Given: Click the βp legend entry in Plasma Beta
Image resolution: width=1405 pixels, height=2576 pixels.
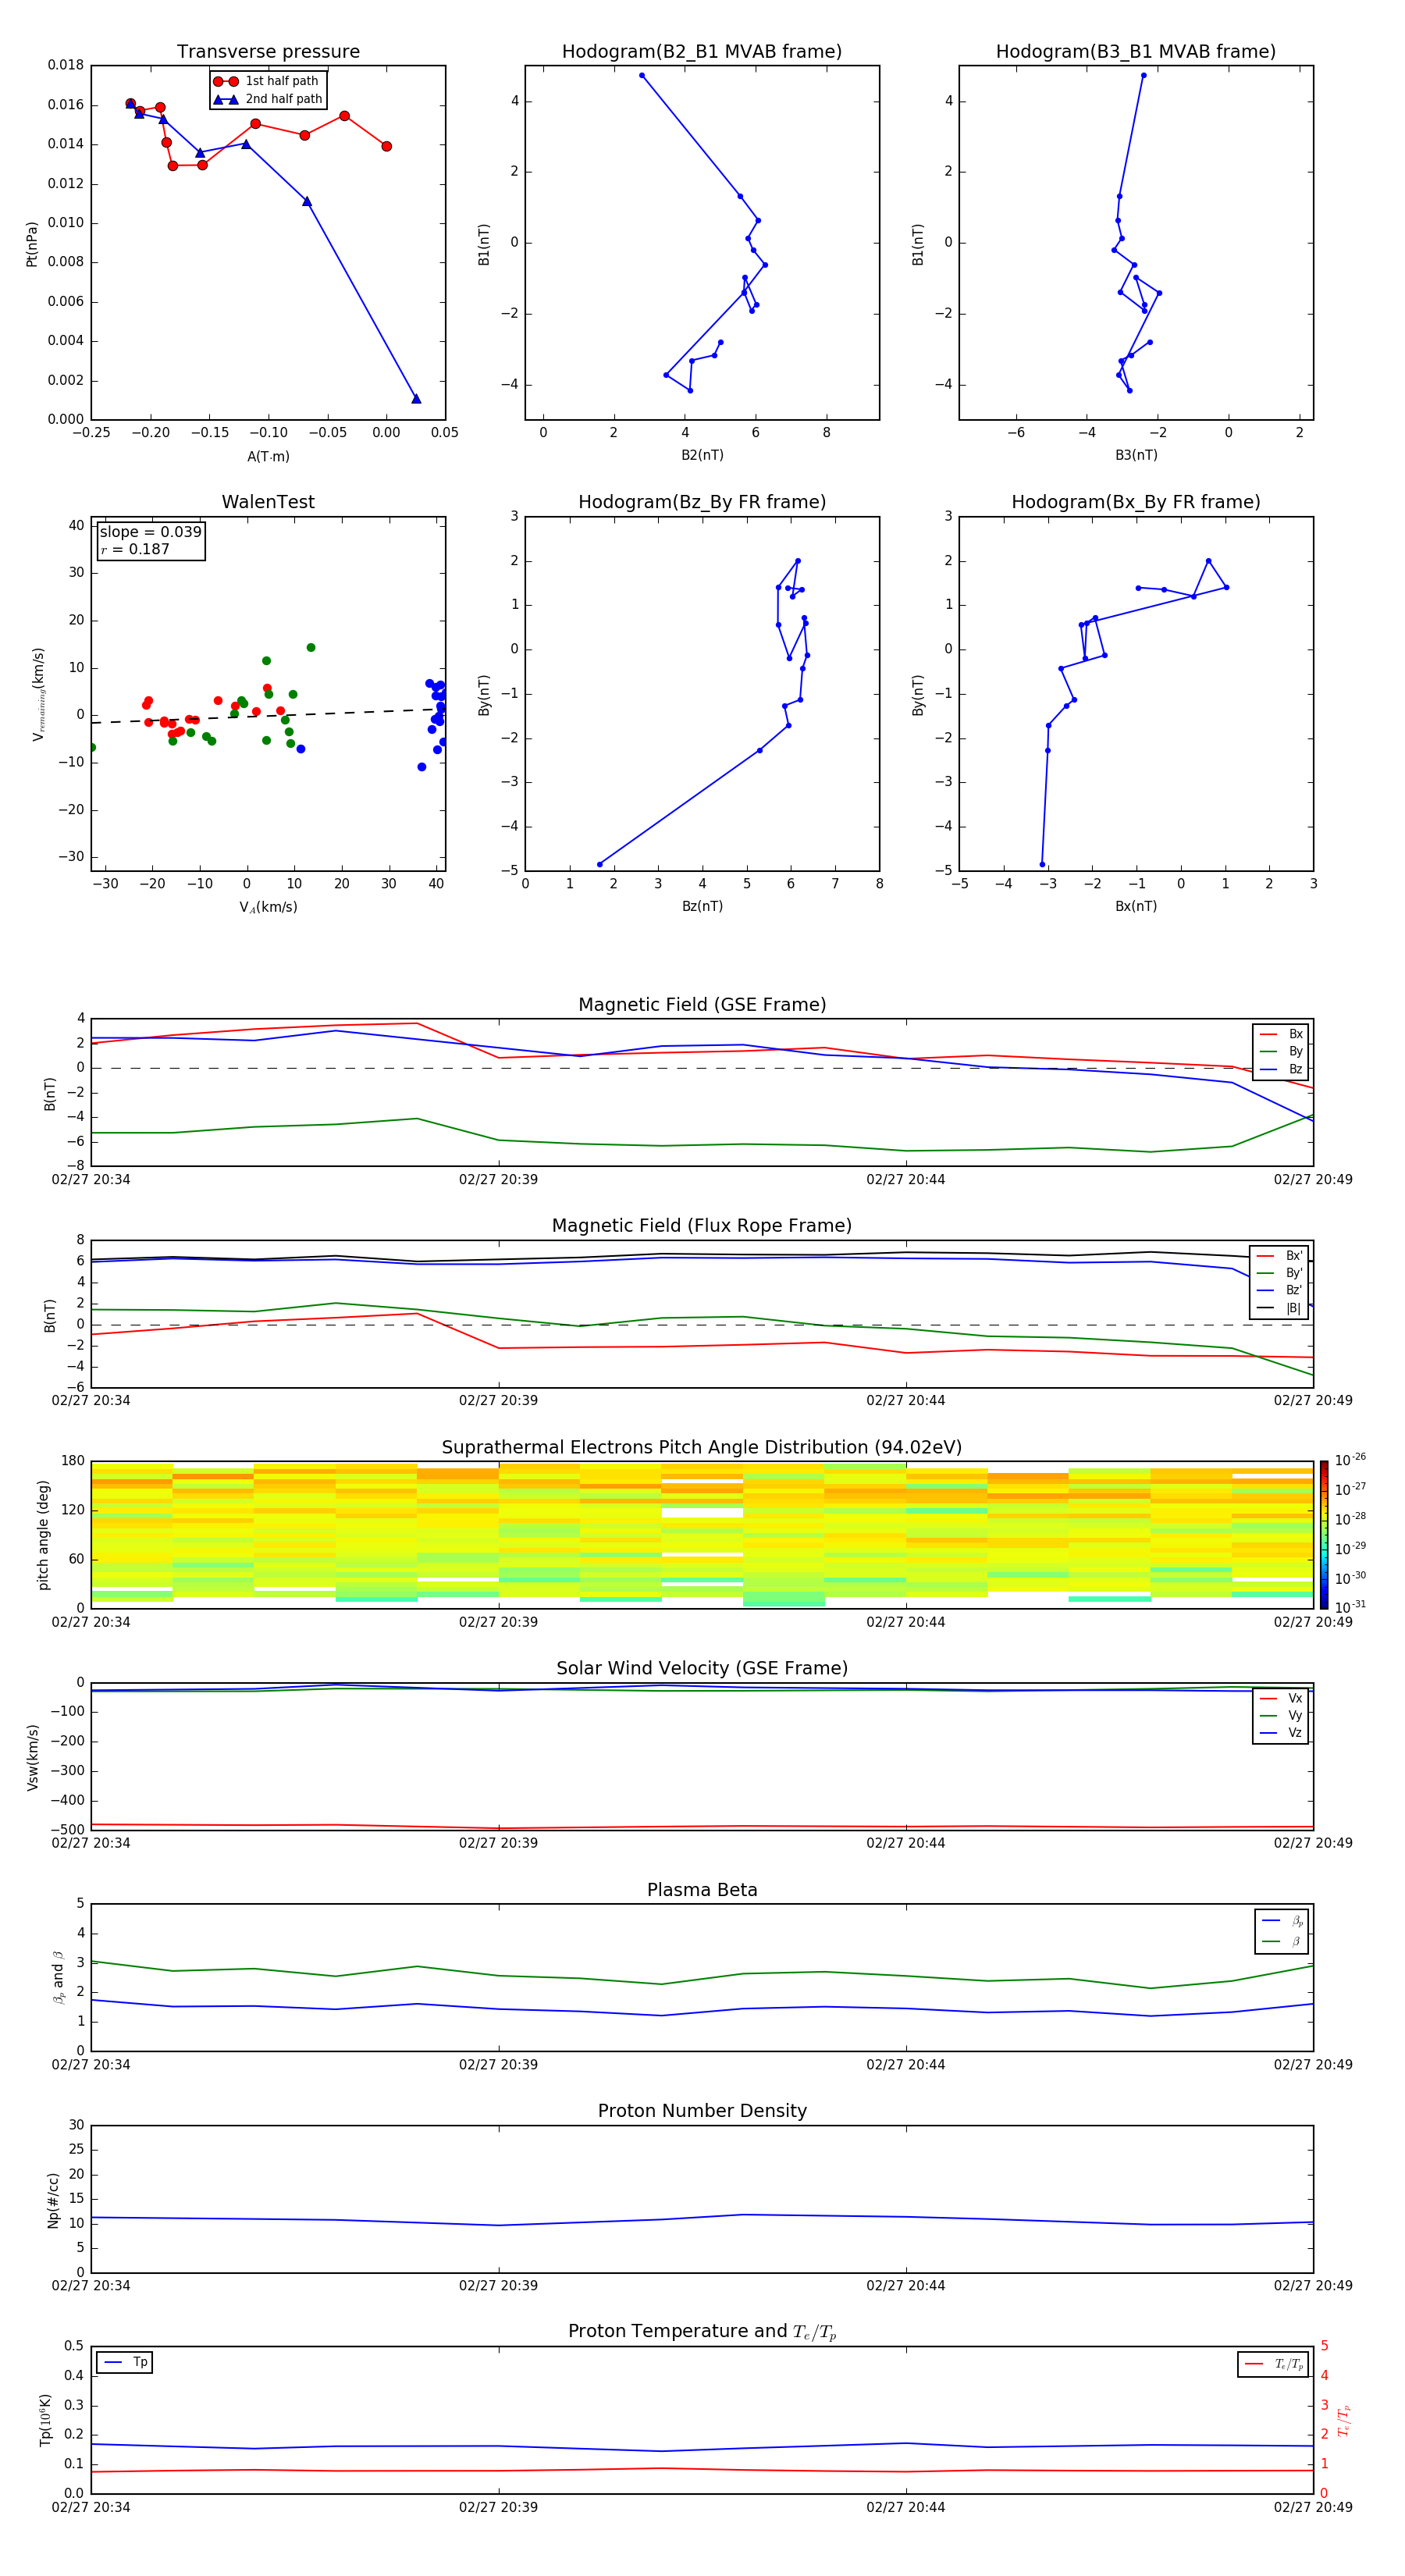Looking at the screenshot, I should pos(1282,1921).
